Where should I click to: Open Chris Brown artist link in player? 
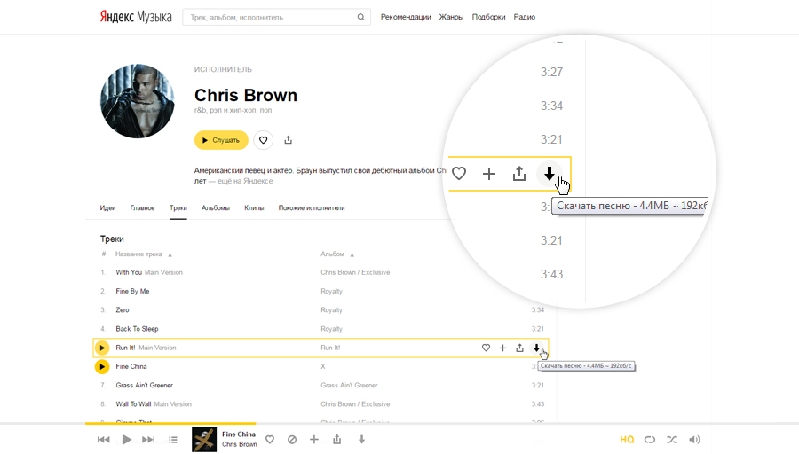(239, 444)
